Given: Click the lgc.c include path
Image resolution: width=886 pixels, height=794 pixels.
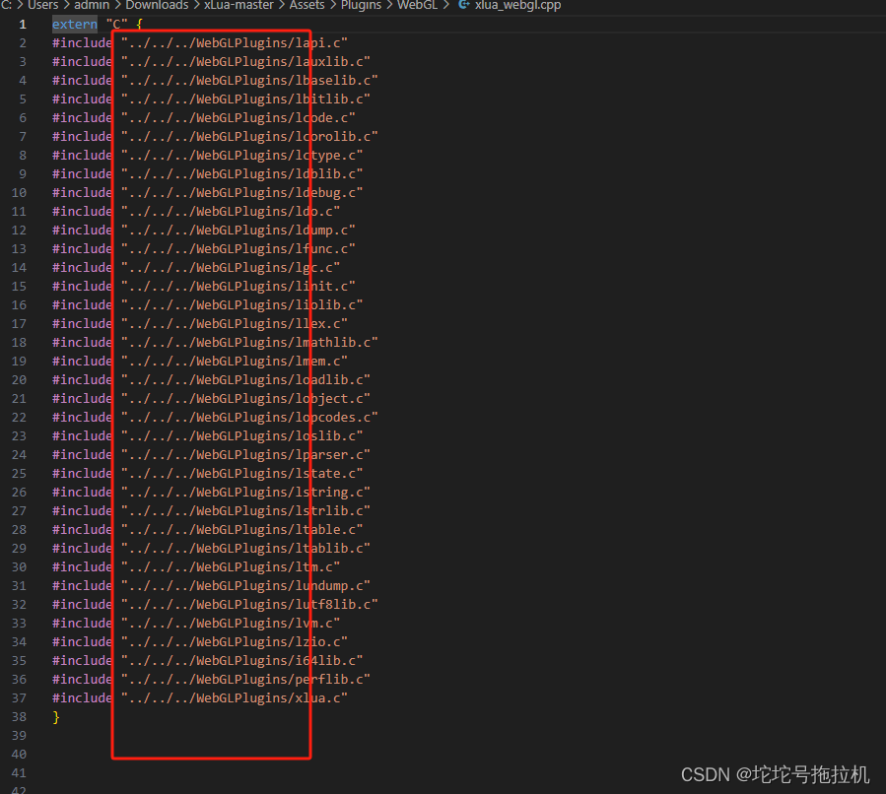Looking at the screenshot, I should click(231, 268).
